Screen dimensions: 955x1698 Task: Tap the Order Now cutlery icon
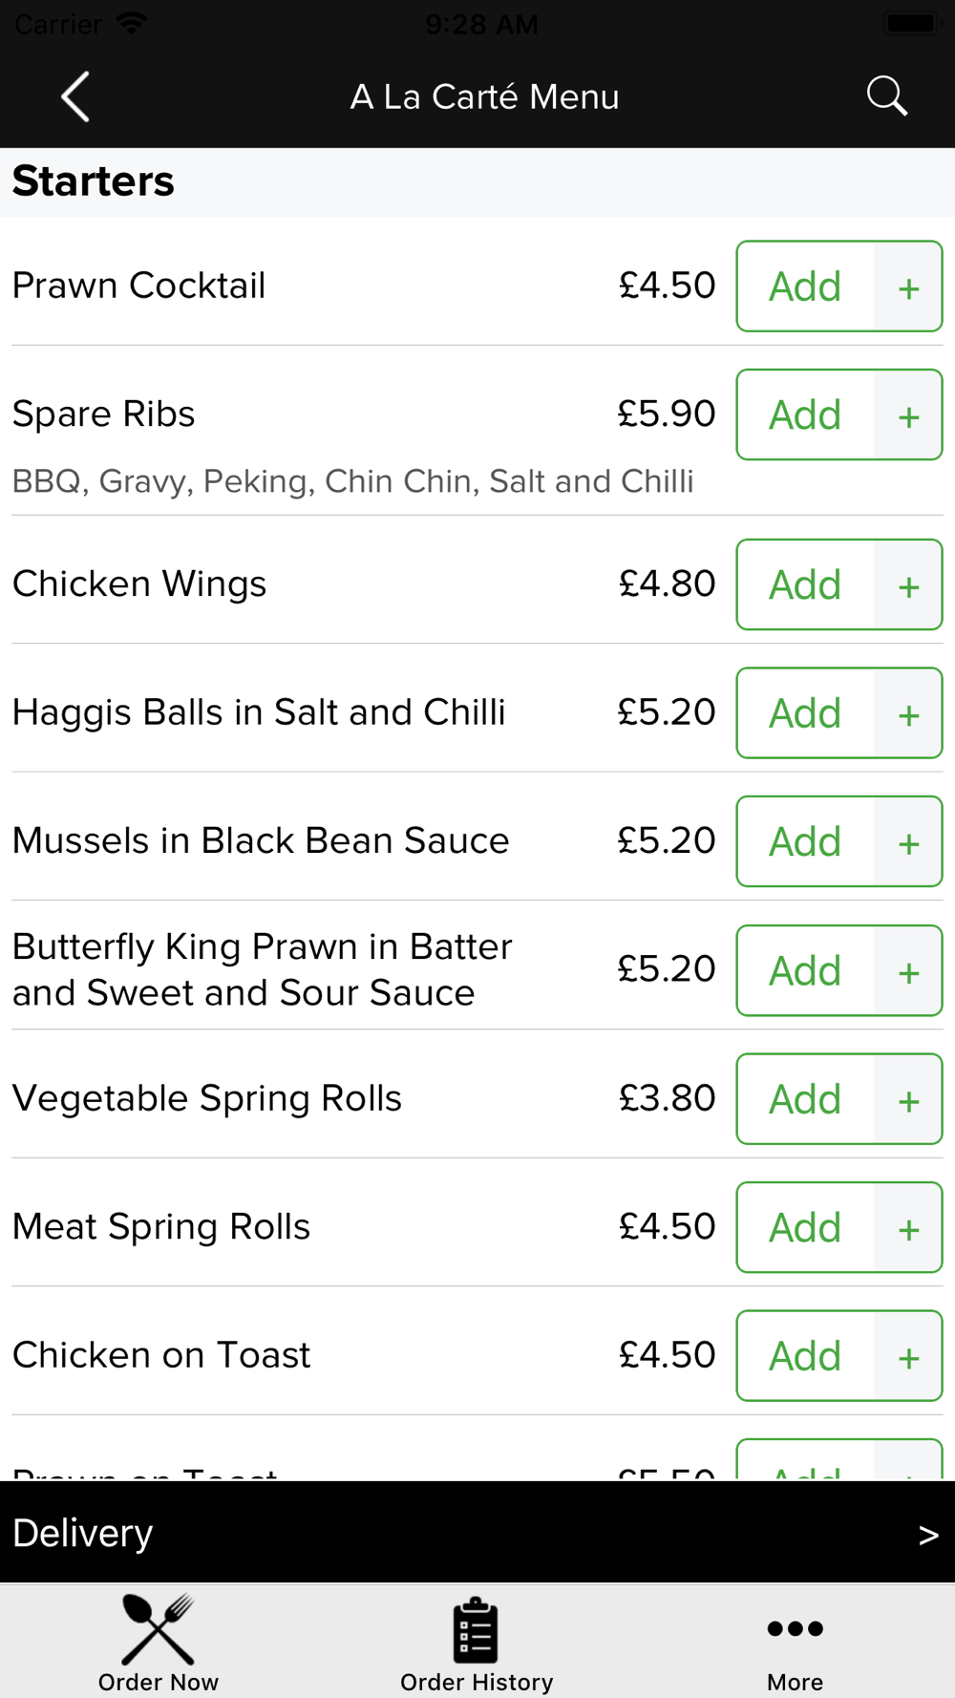[159, 1629]
